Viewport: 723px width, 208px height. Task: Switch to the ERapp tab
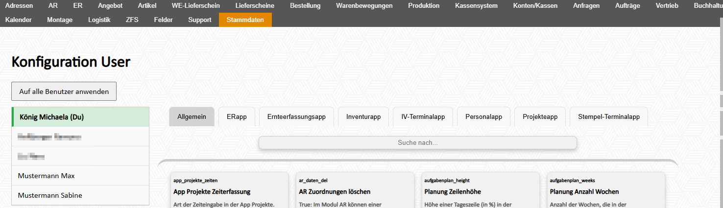click(x=237, y=117)
